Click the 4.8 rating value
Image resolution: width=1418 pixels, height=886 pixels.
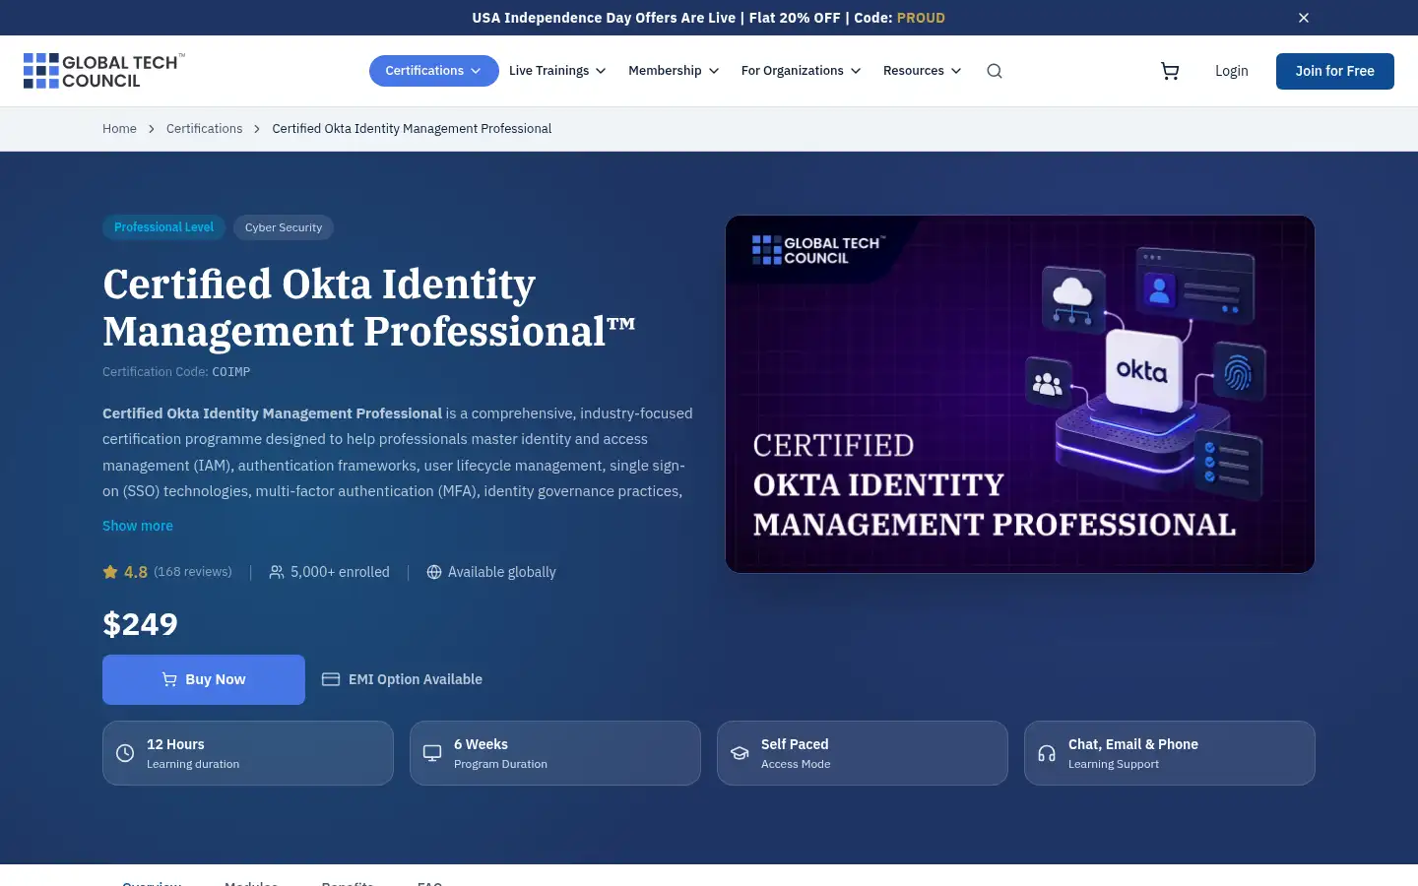136,572
